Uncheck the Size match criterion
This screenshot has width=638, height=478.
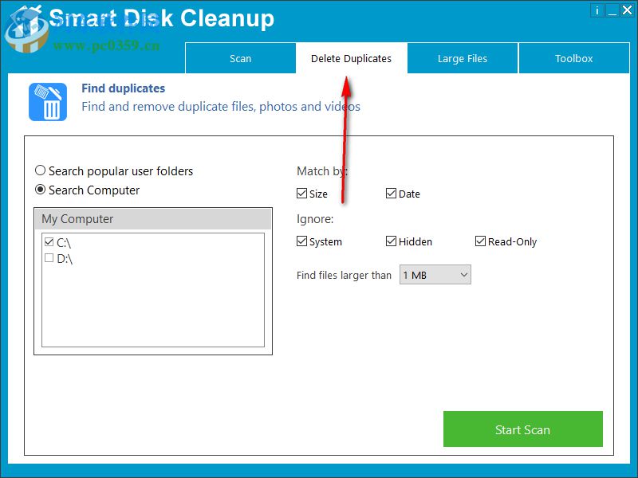coord(301,193)
